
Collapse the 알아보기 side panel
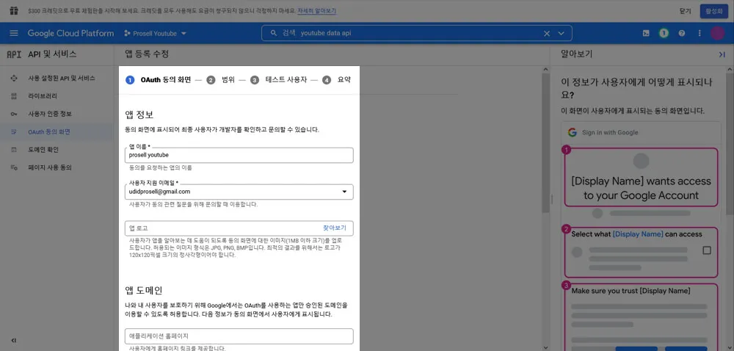[x=722, y=54]
